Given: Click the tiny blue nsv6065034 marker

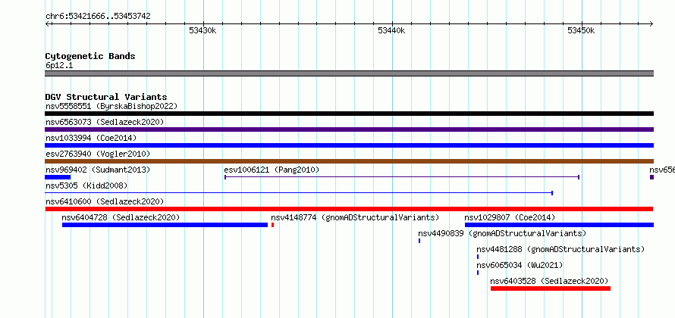Looking at the screenshot, I should point(477,273).
